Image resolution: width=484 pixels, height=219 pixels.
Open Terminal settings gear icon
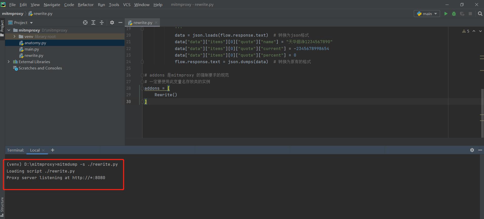coord(472,150)
